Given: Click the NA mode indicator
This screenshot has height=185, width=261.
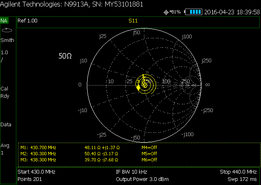Looking at the screenshot, I should tap(4, 20).
